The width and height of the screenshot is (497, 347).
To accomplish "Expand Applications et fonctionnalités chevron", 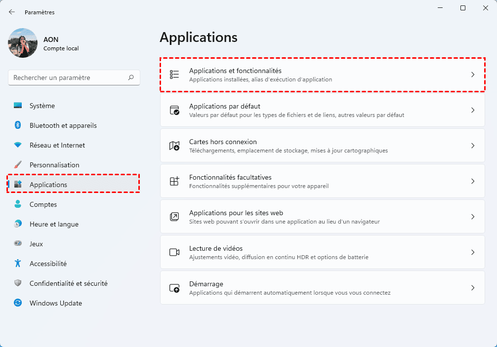I will tap(472, 75).
